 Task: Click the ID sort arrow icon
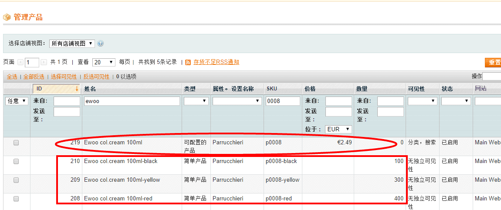pos(77,89)
